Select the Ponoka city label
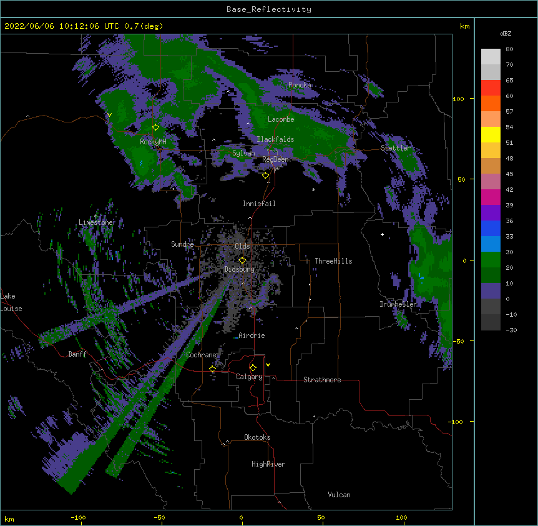Viewport: 538px width, 526px height. tap(300, 85)
